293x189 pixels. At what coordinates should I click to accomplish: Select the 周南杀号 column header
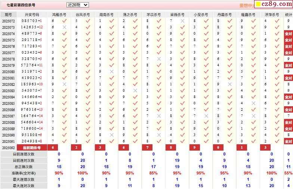coord(106,15)
